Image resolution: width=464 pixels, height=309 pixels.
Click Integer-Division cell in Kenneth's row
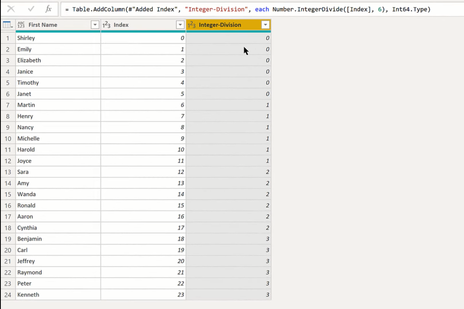(x=229, y=295)
